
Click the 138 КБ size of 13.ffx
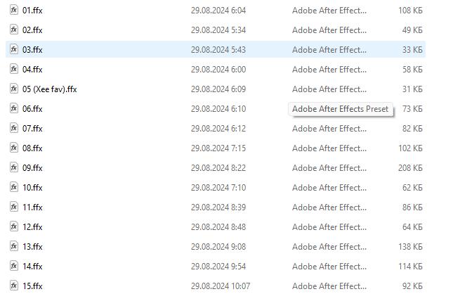pos(410,246)
